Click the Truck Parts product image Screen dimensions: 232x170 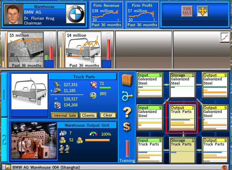(x=30, y=91)
